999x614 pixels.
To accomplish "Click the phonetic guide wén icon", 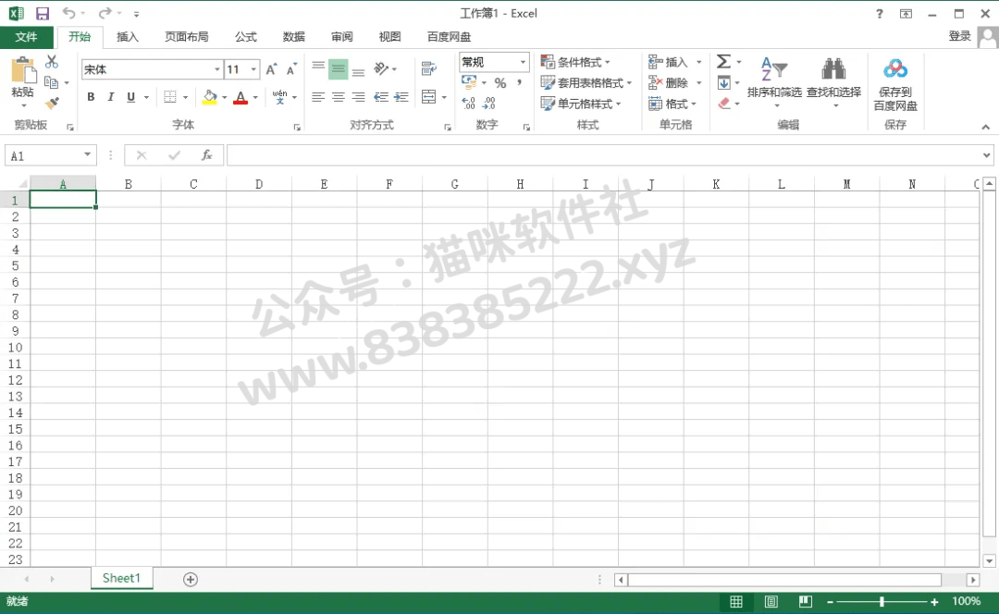I will click(279, 97).
